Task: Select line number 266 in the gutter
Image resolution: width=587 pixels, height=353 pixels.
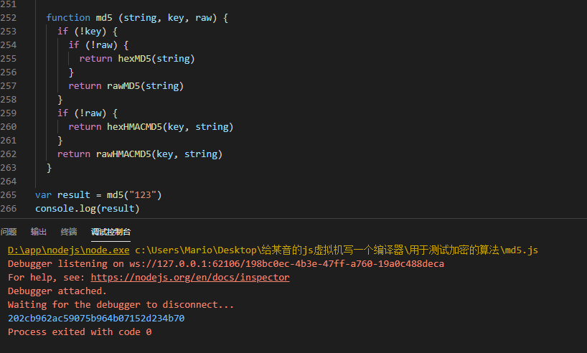Action: click(x=9, y=209)
